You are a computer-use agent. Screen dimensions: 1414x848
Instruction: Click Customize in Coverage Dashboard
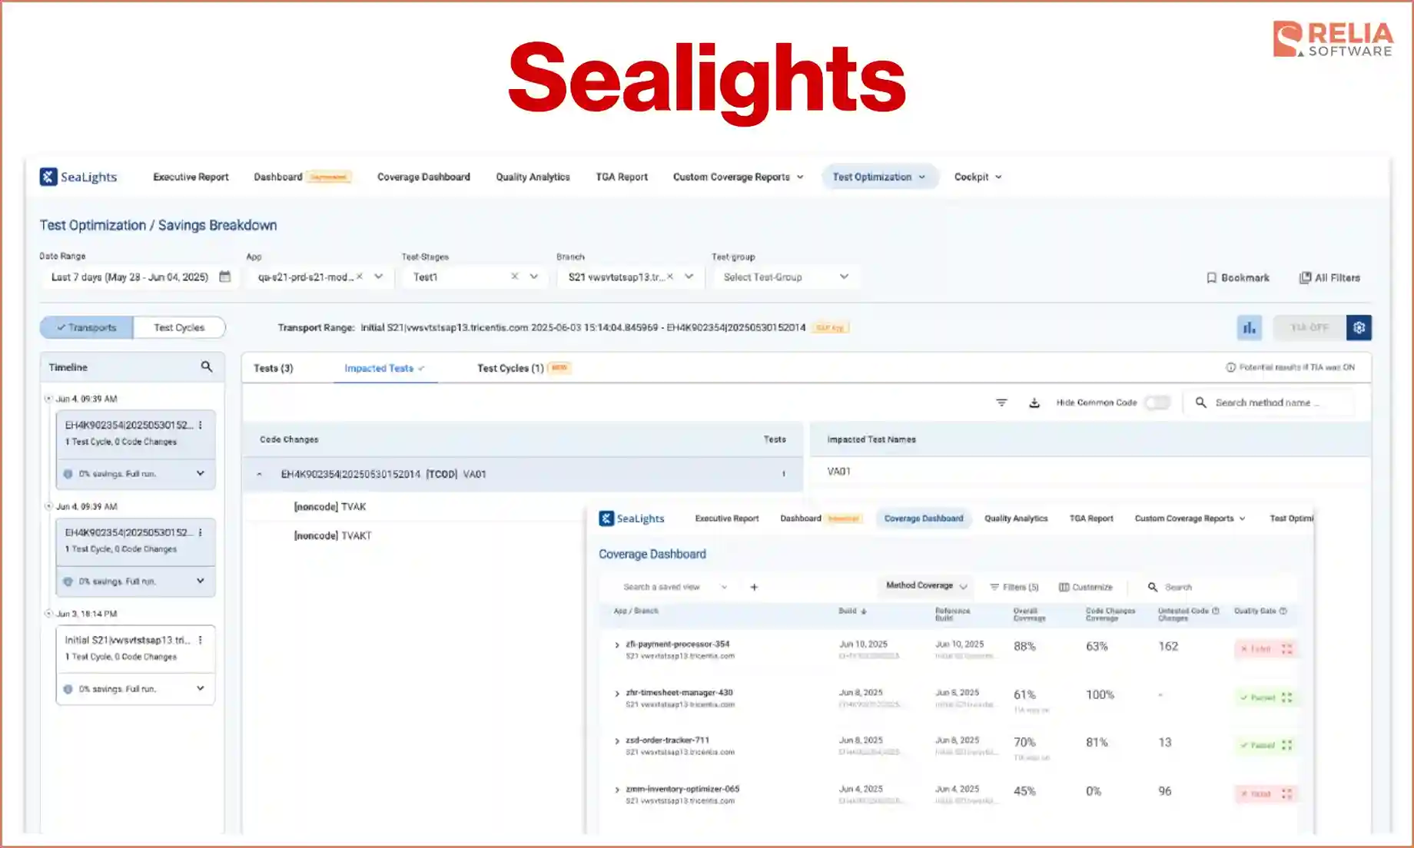(x=1086, y=587)
